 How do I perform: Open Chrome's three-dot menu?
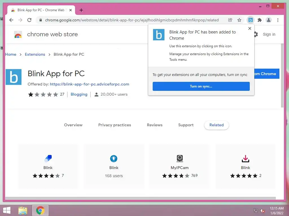pos(278,20)
